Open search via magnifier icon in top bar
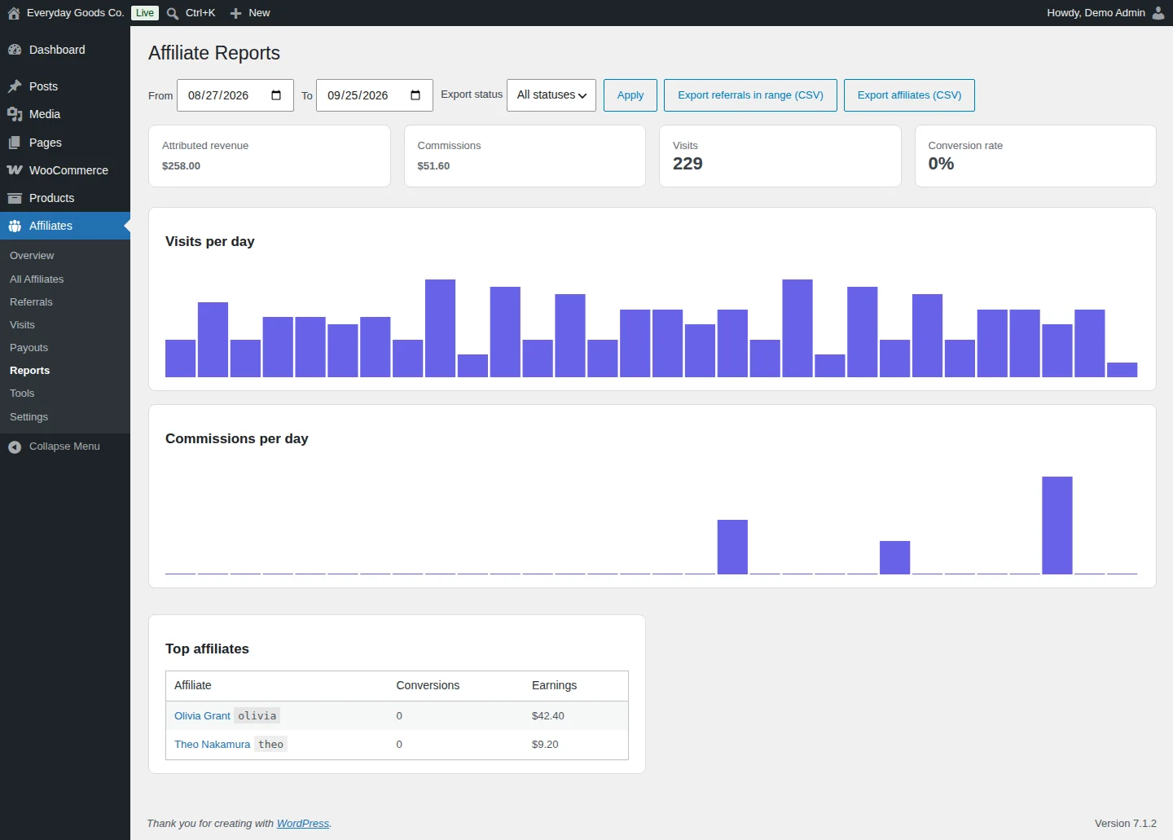The height and width of the screenshot is (840, 1173). [173, 13]
